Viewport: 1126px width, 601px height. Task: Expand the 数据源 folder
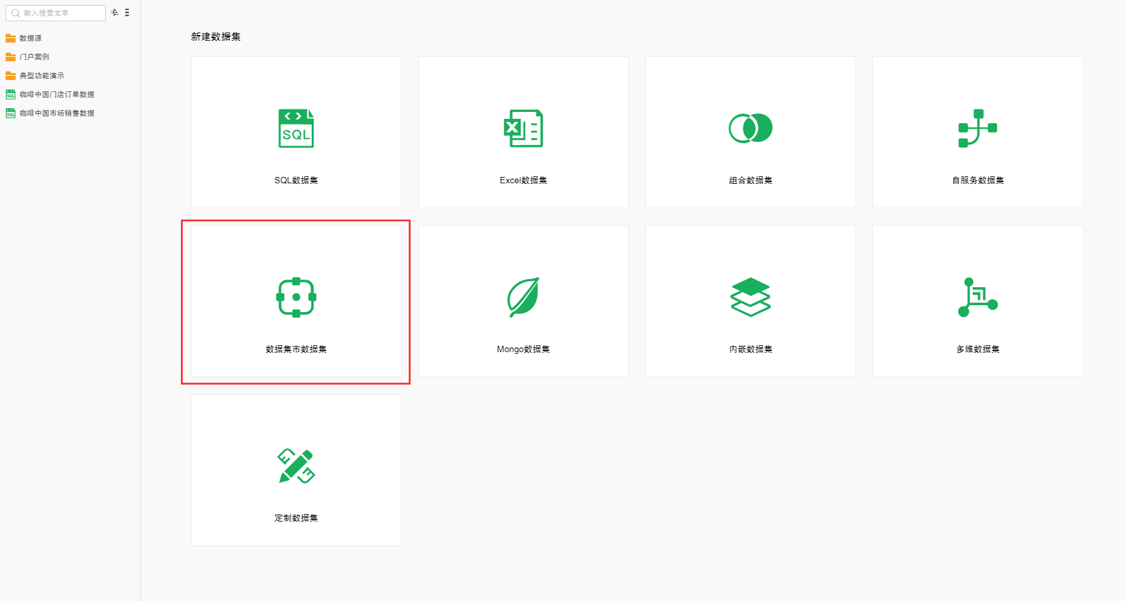pos(30,38)
